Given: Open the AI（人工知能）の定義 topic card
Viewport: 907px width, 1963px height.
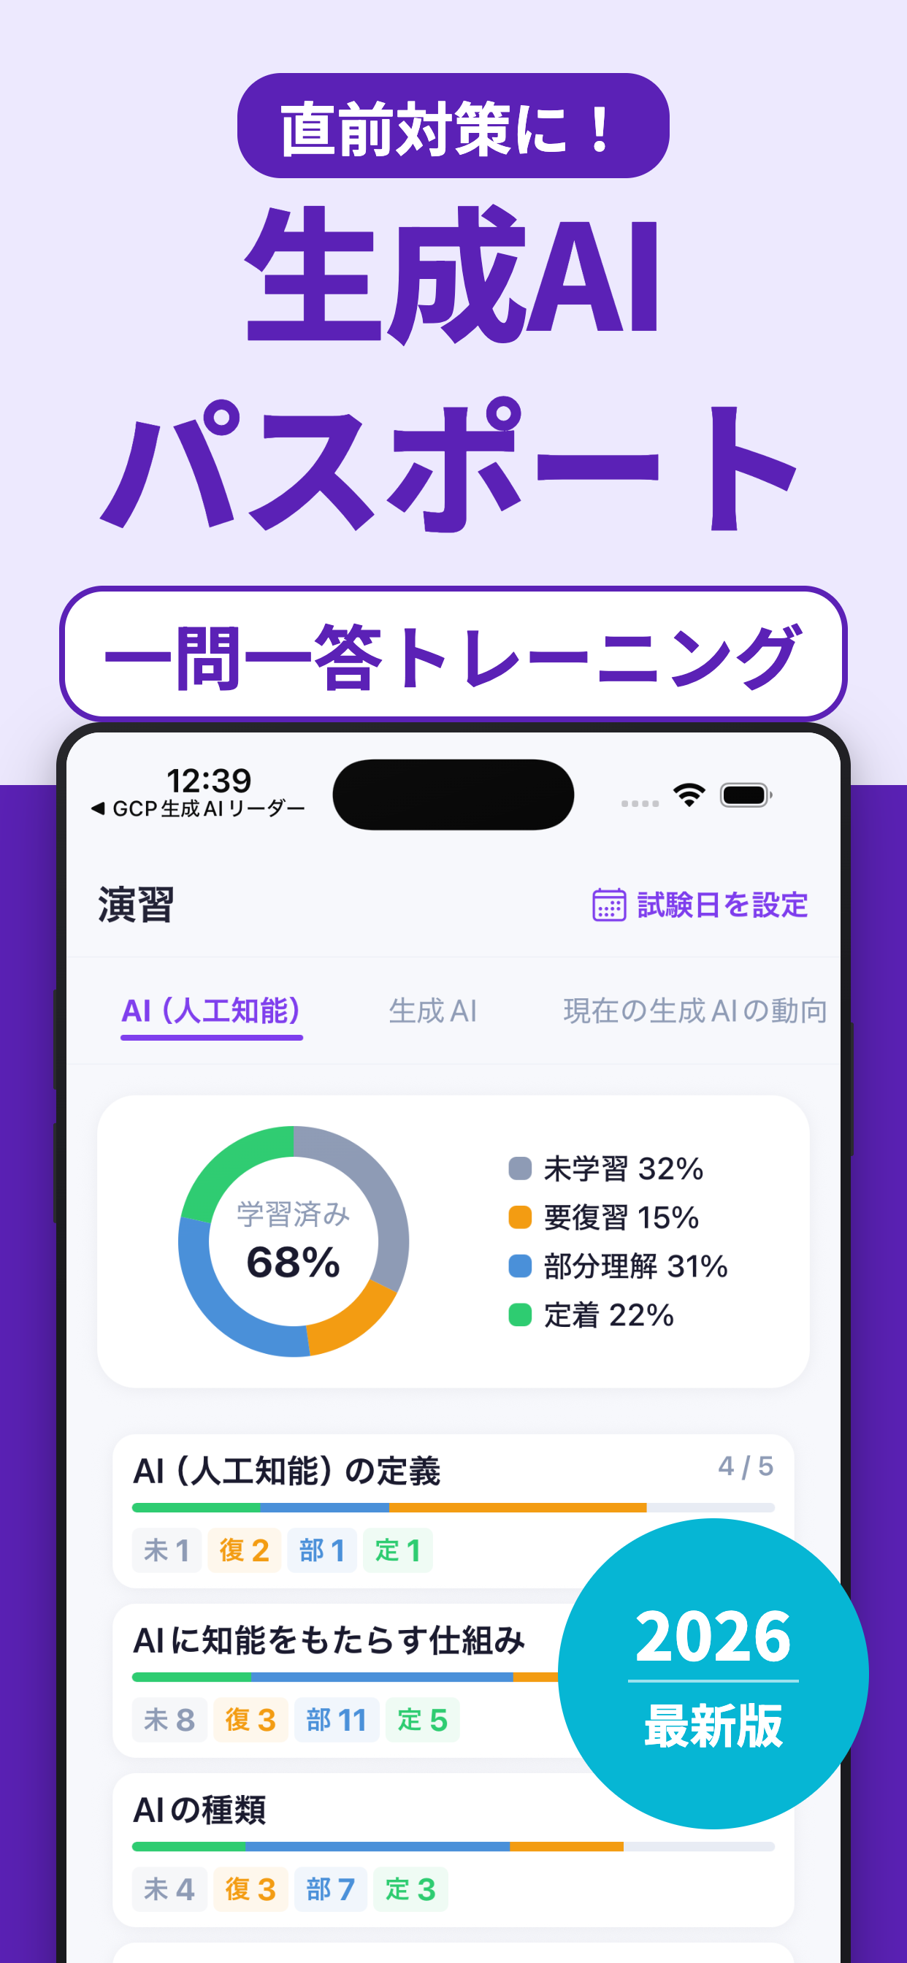Looking at the screenshot, I should pyautogui.click(x=453, y=1510).
